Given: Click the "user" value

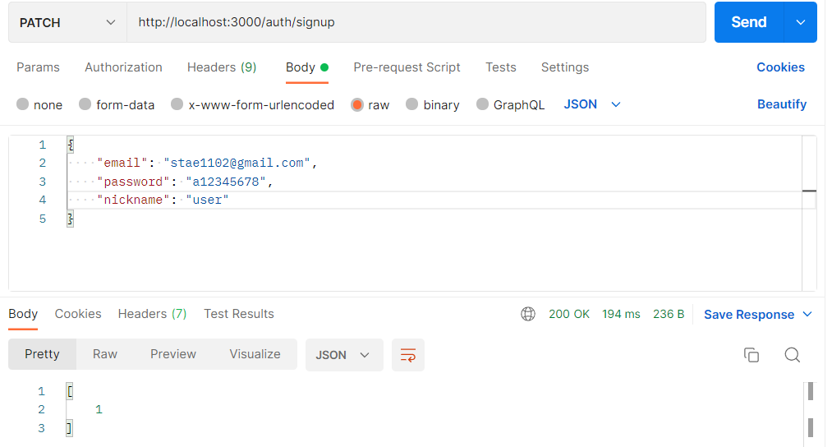Looking at the screenshot, I should pyautogui.click(x=207, y=200).
